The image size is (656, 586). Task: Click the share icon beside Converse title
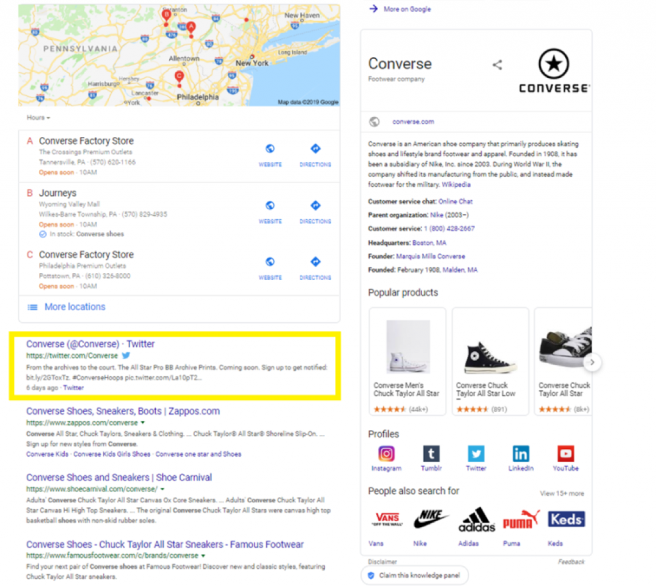(497, 65)
